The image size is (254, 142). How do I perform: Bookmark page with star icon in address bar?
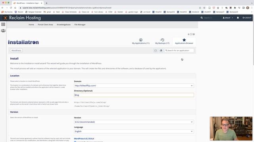pos(204,8)
